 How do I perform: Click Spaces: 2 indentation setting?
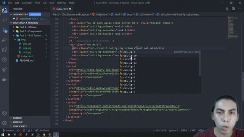tap(173, 131)
